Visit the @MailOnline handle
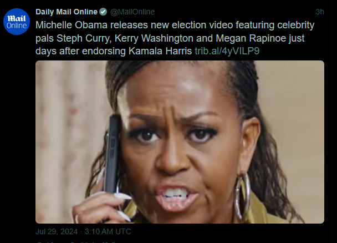The width and height of the screenshot is (337, 243). [132, 12]
